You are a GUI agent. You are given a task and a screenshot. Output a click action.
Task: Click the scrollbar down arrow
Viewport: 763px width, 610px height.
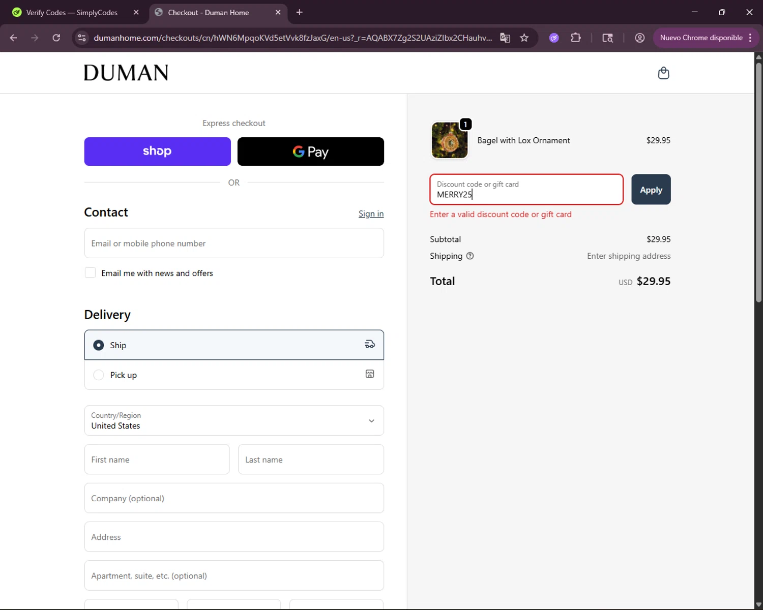click(x=758, y=605)
